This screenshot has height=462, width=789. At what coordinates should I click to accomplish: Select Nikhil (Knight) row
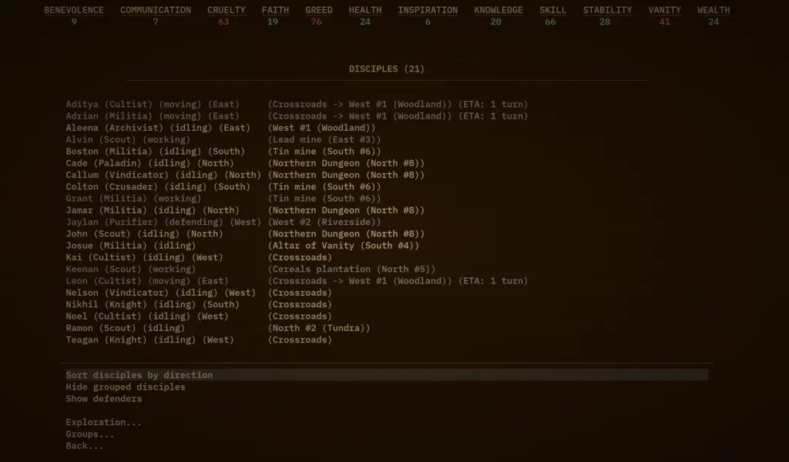199,305
